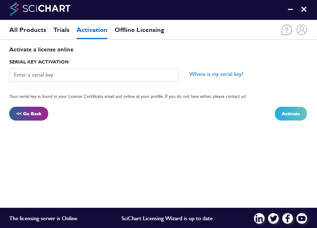Open the user account profile icon
This screenshot has width=317, height=228.
[x=302, y=30]
